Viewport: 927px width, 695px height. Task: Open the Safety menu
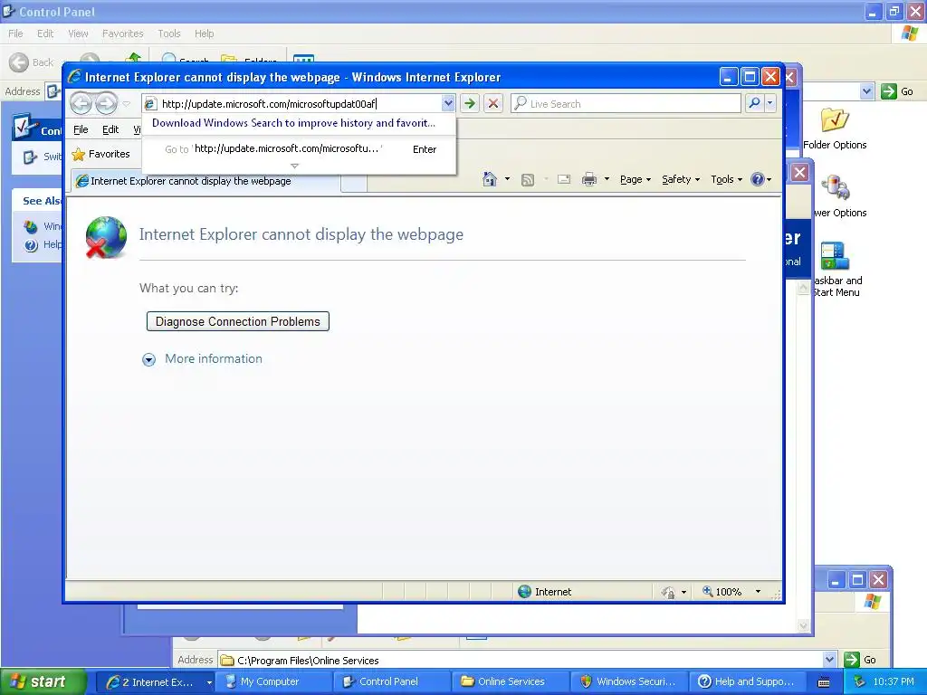pos(681,179)
